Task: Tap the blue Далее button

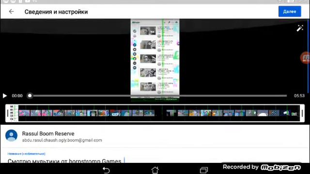Action: point(290,12)
